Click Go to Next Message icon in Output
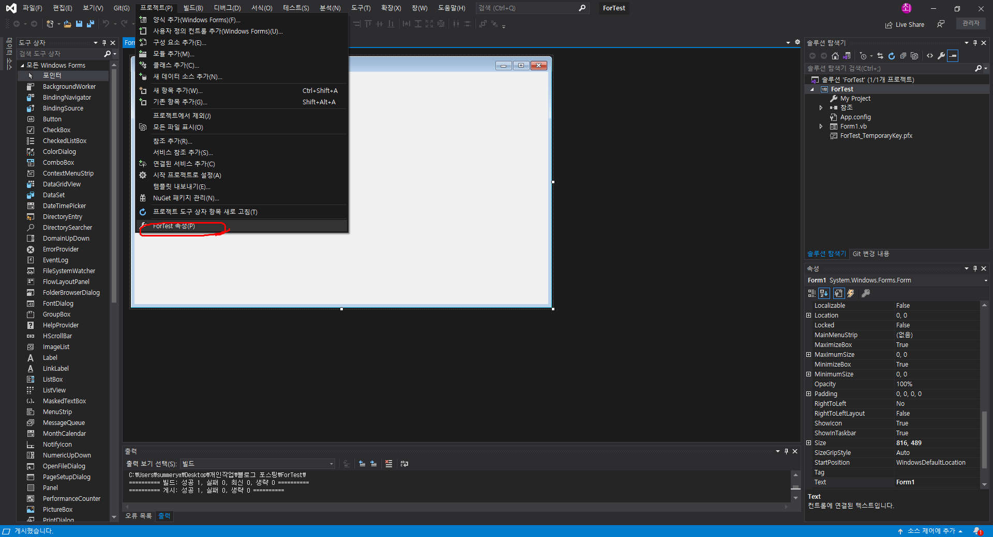Viewport: 993px width, 537px height. pos(373,464)
